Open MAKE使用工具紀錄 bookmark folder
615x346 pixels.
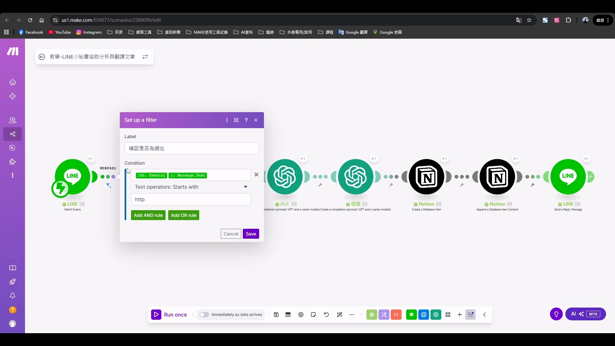tap(207, 32)
